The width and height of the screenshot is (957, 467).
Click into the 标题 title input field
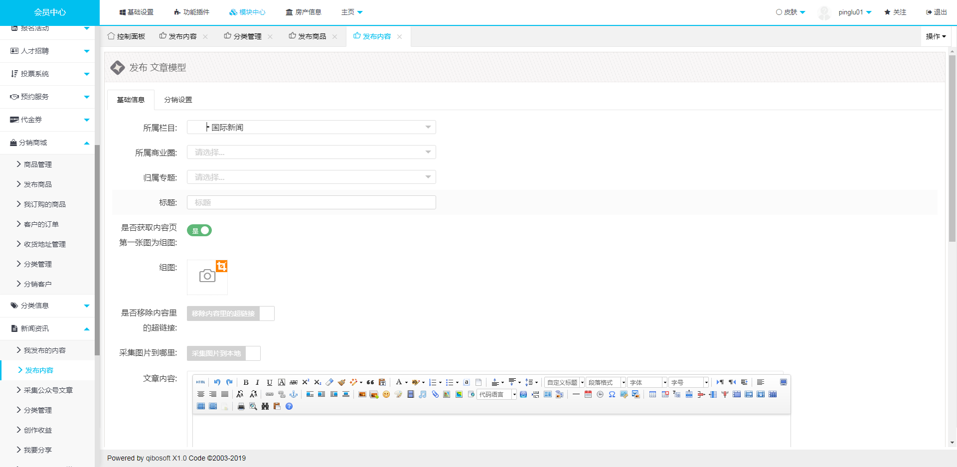(311, 202)
